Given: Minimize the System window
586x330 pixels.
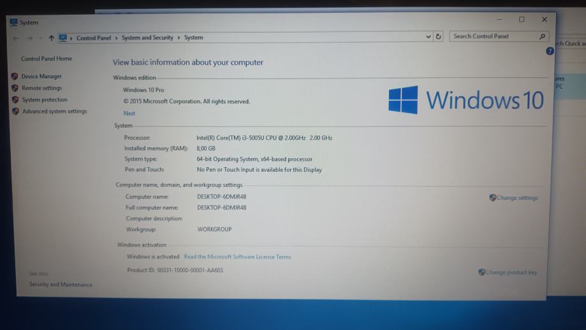Looking at the screenshot, I should [x=499, y=19].
